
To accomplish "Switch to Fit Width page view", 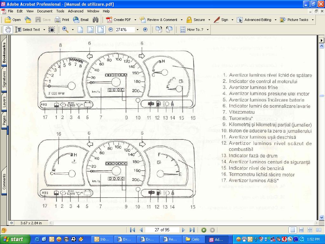I will (101, 30).
